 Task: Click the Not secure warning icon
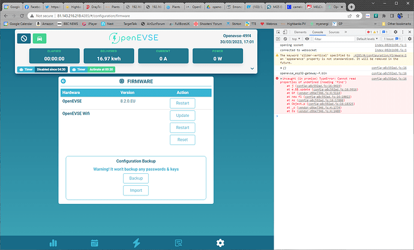tap(32, 16)
